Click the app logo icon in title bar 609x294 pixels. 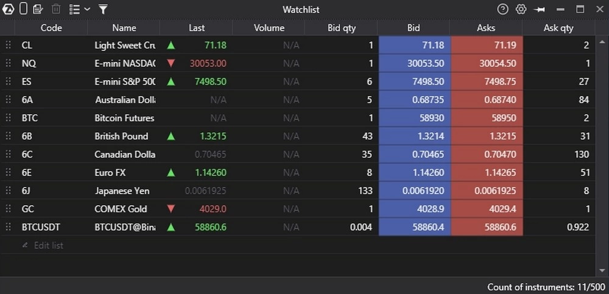8,9
